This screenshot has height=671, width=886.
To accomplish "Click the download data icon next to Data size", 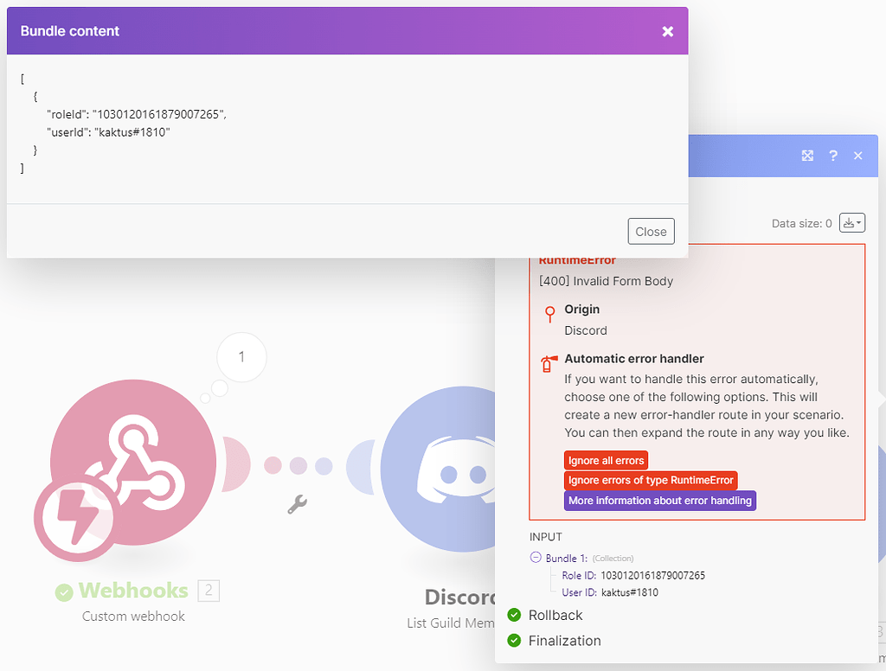I will 849,222.
